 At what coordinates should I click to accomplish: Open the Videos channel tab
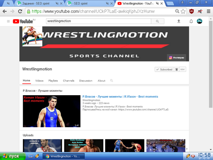[39, 81]
